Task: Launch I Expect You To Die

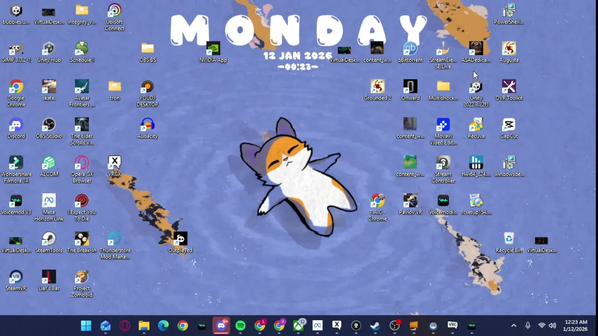Action: tap(82, 208)
